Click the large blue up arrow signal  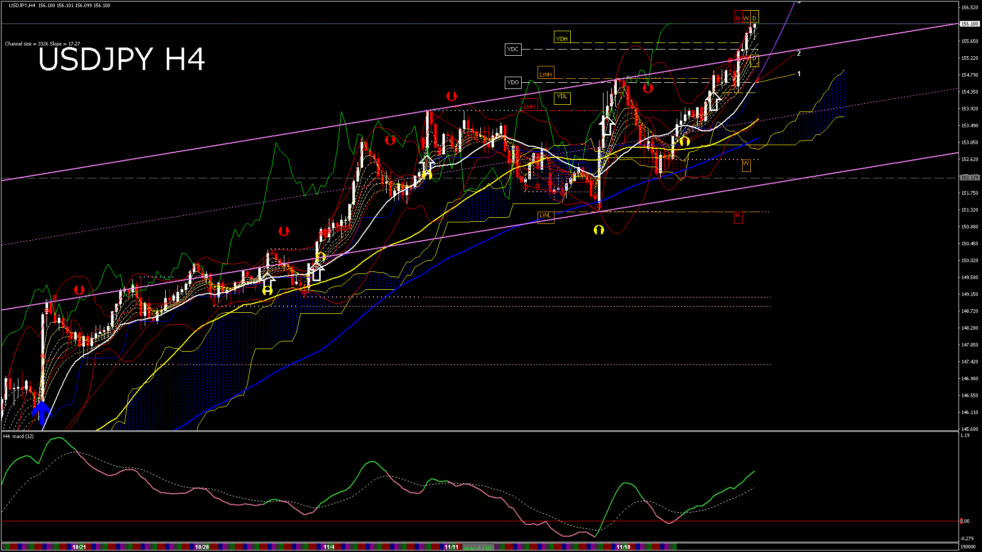tap(41, 412)
